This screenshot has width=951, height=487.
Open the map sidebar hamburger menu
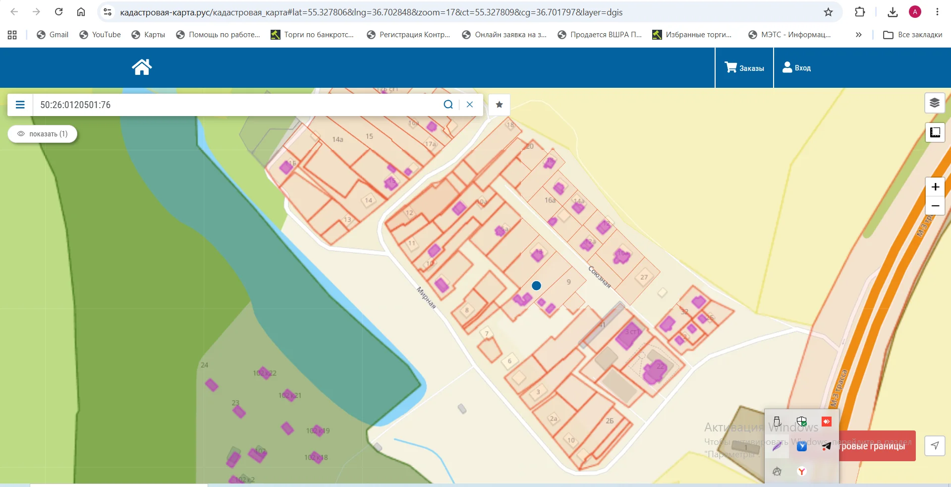[20, 105]
